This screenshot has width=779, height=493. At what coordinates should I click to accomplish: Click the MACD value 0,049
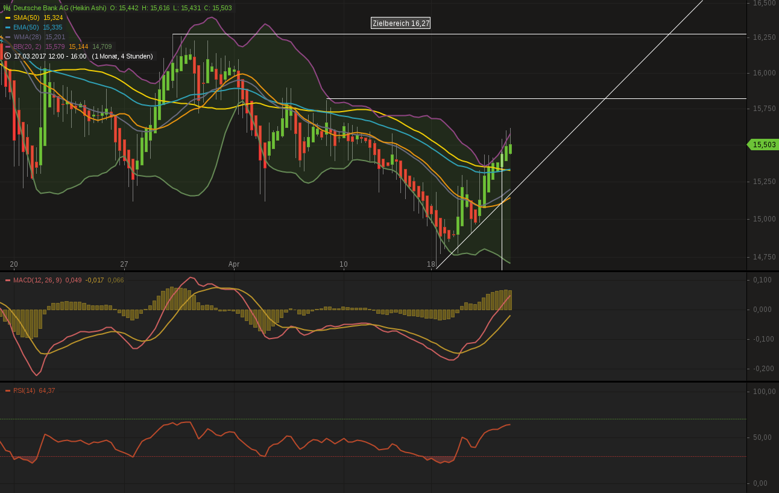point(74,280)
